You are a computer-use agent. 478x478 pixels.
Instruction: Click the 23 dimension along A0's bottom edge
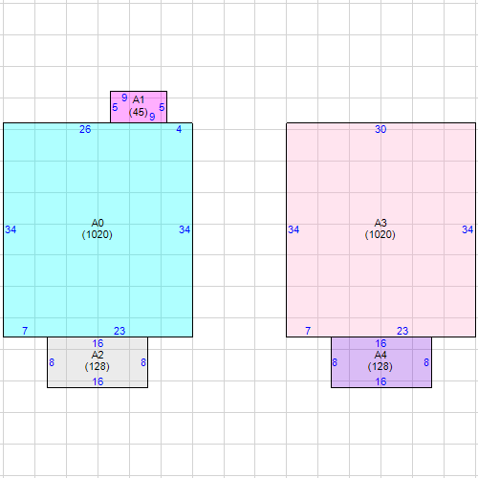pyautogui.click(x=119, y=331)
